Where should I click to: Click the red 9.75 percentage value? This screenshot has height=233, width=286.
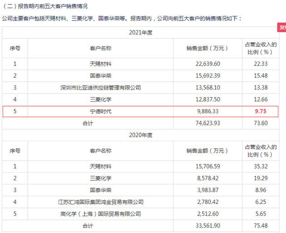[261, 111]
